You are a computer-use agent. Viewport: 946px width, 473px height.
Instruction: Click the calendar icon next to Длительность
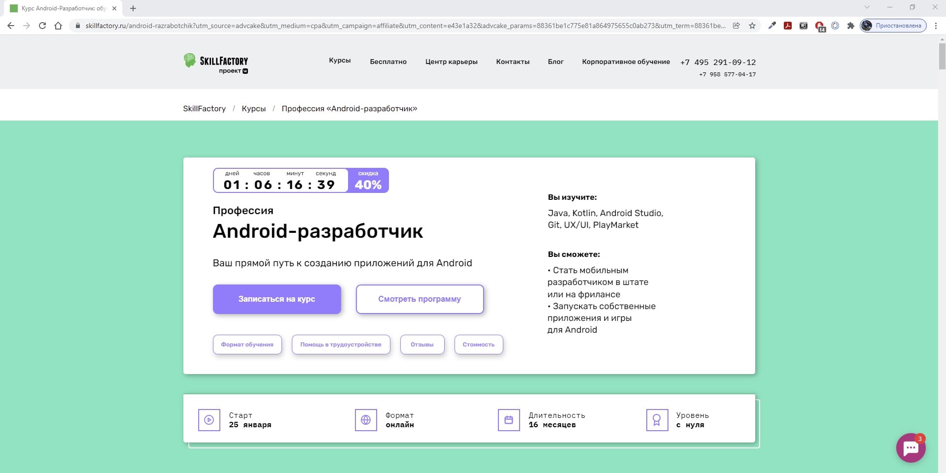pos(509,420)
